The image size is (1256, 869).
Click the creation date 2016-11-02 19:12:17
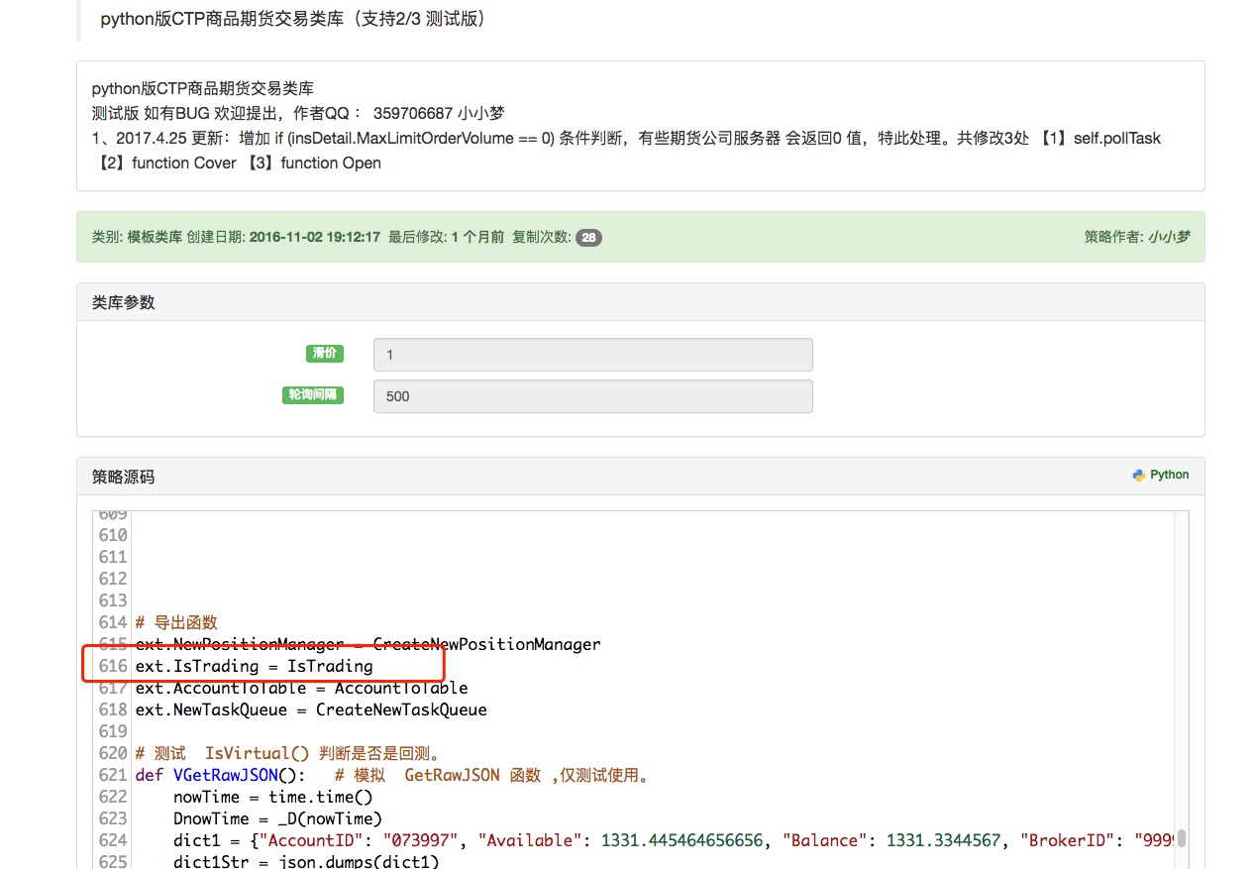tap(314, 237)
